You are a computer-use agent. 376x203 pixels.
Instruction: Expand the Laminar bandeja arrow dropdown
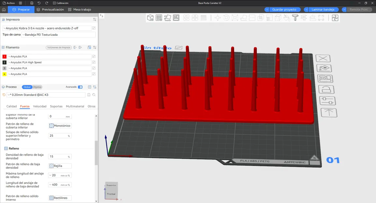(x=306, y=9)
